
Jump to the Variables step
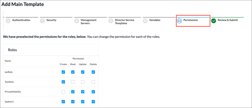point(155,20)
